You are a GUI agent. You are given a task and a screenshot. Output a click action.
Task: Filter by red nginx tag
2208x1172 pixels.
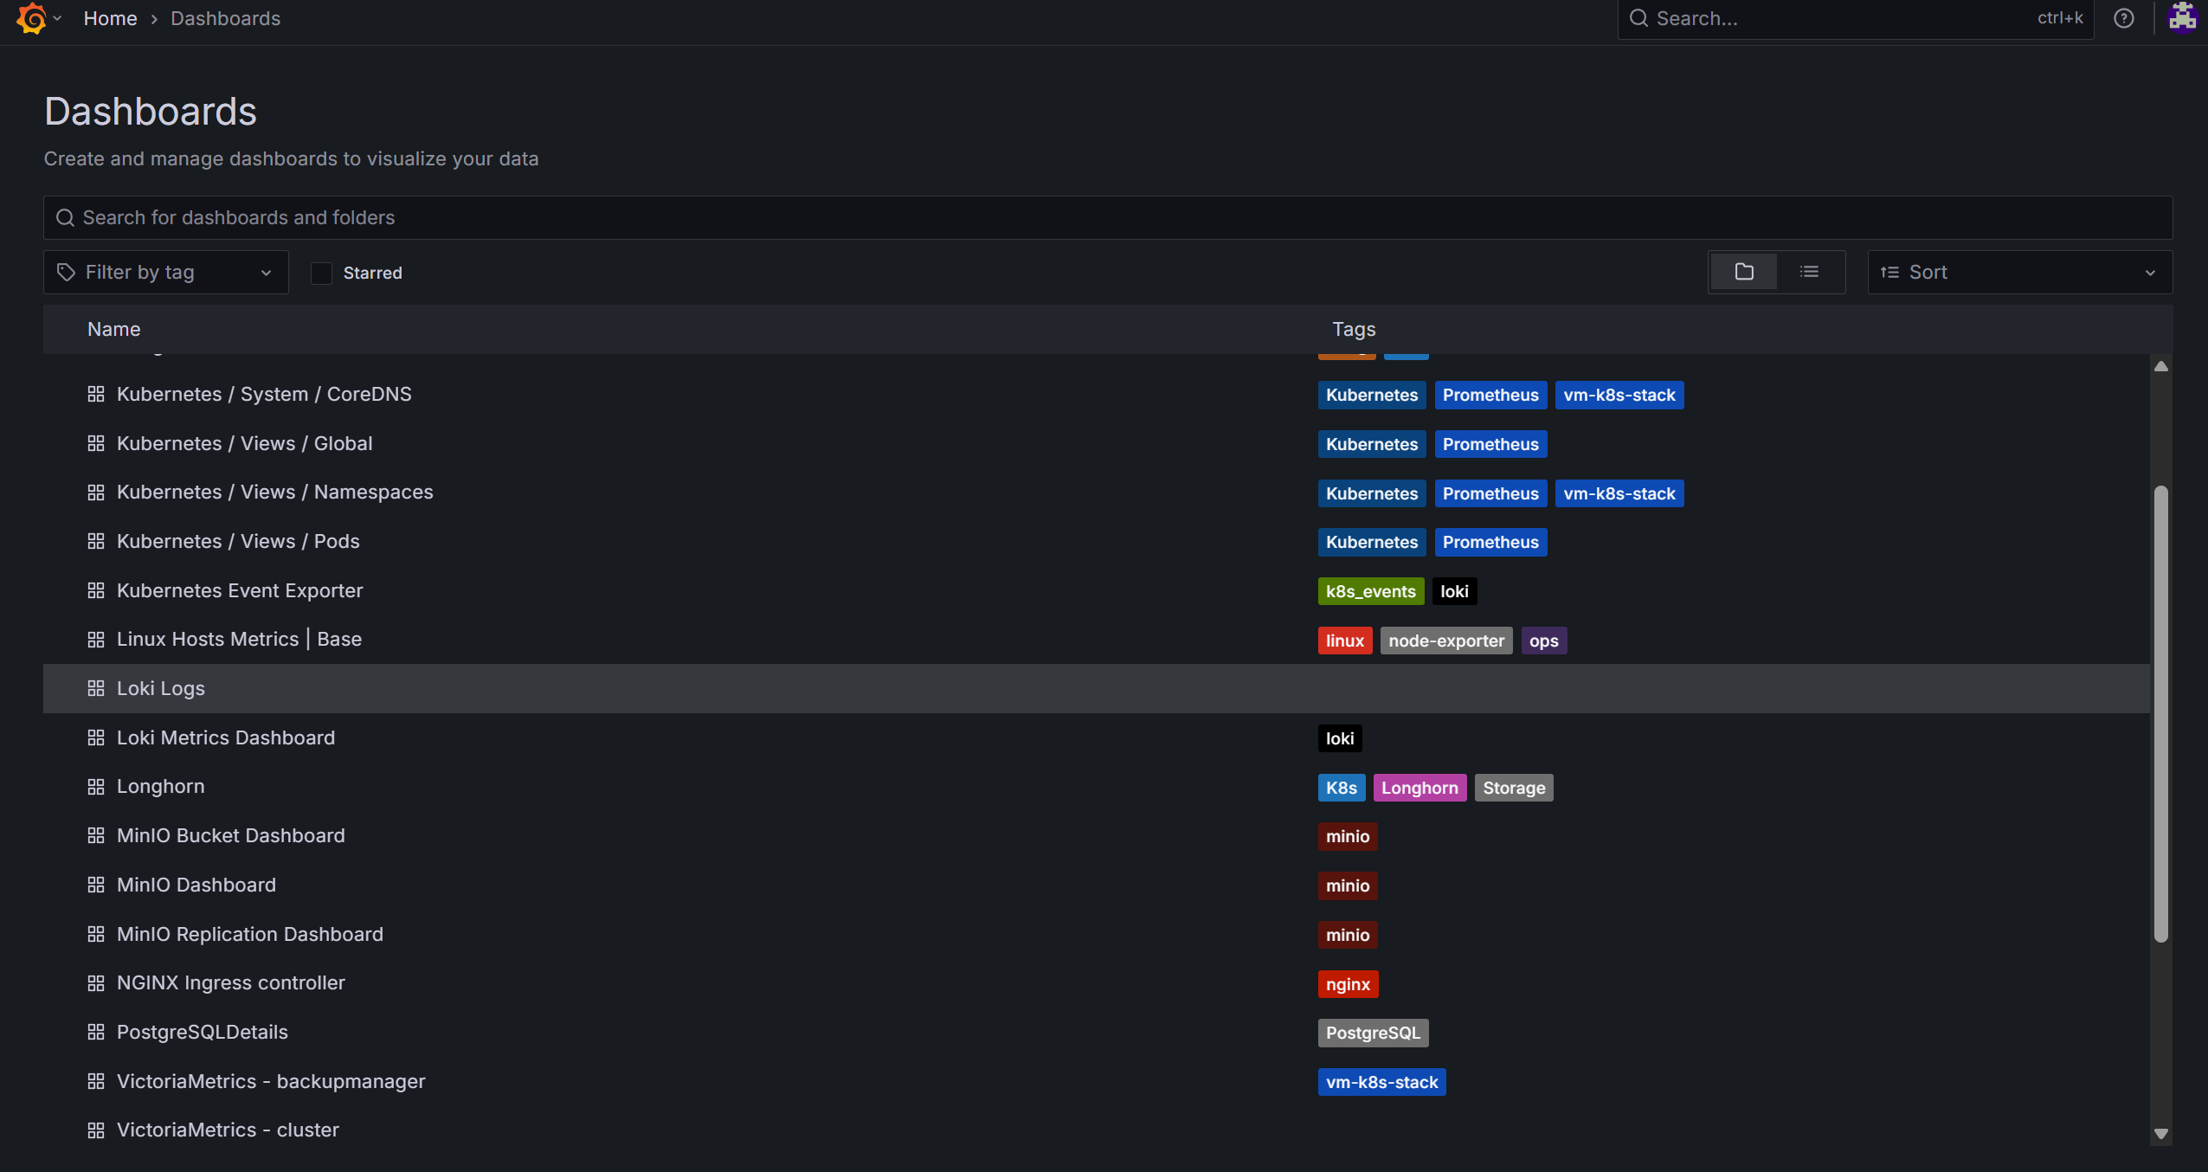[x=1348, y=984]
